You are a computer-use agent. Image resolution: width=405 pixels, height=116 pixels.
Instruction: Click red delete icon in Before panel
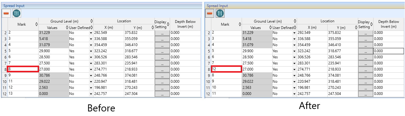pos(6,13)
